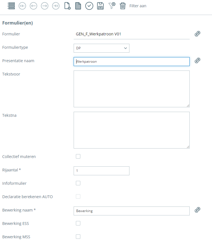Viewport: 212px width, 243px height.
Task: Check the Bewerking ESS box
Action: pos(78,223)
